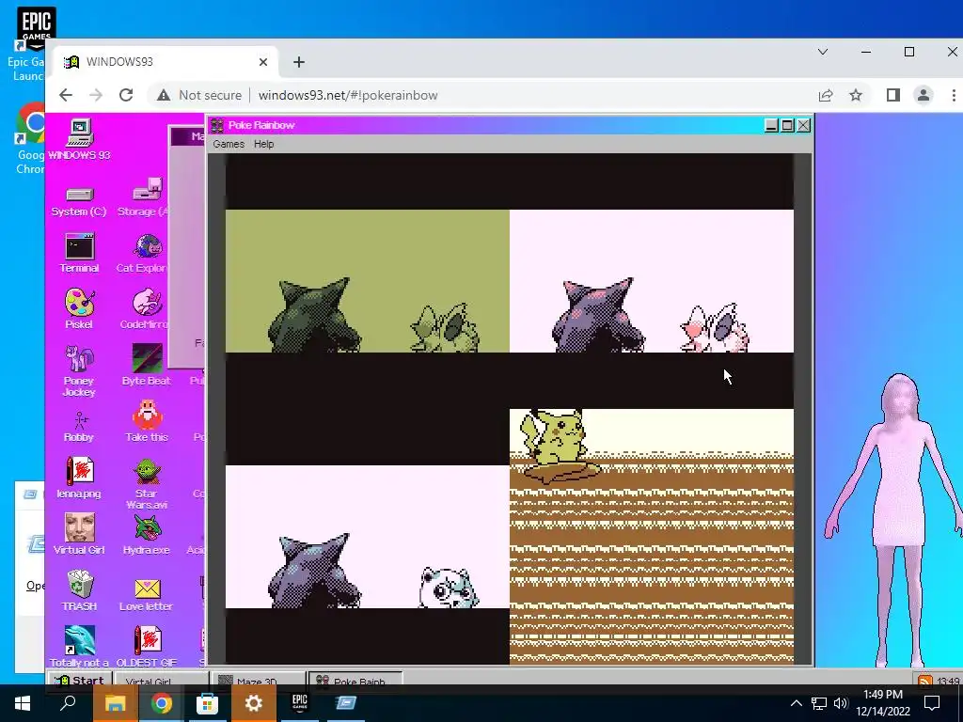Open the OLDEST GIF file icon
The image size is (963, 722).
[x=146, y=646]
